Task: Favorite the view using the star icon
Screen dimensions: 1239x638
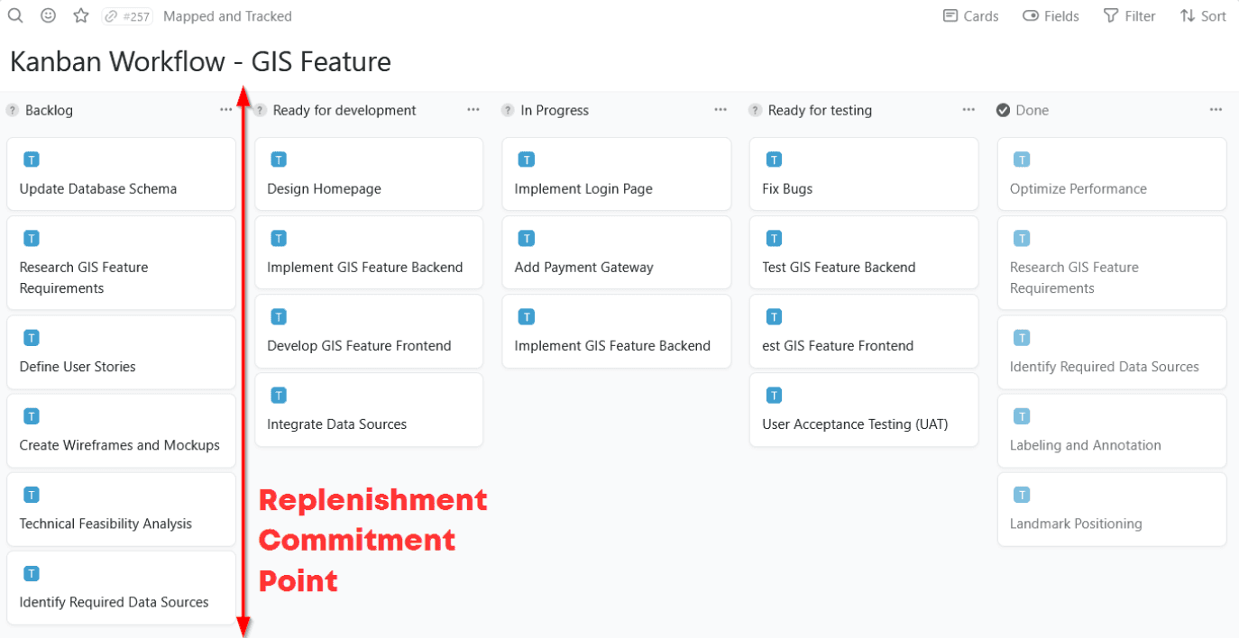Action: tap(80, 15)
